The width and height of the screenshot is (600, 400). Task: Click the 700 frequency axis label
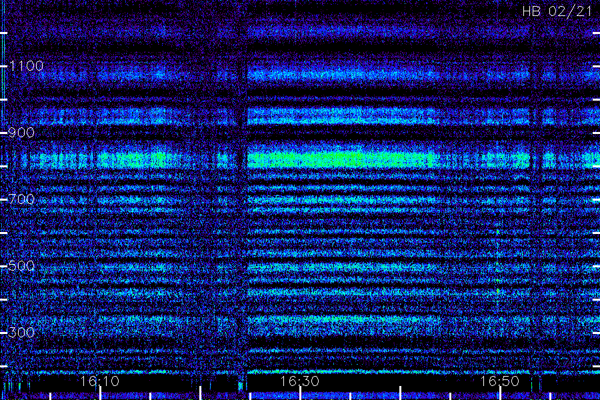[21, 199]
